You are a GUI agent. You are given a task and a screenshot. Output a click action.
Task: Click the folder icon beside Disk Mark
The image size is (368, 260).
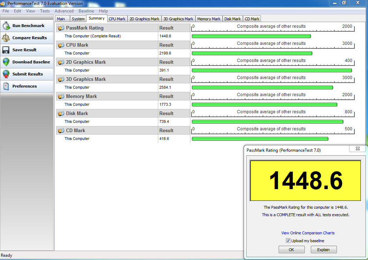(x=61, y=114)
